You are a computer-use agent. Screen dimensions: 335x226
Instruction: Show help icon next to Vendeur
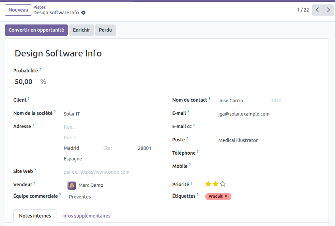pyautogui.click(x=34, y=183)
